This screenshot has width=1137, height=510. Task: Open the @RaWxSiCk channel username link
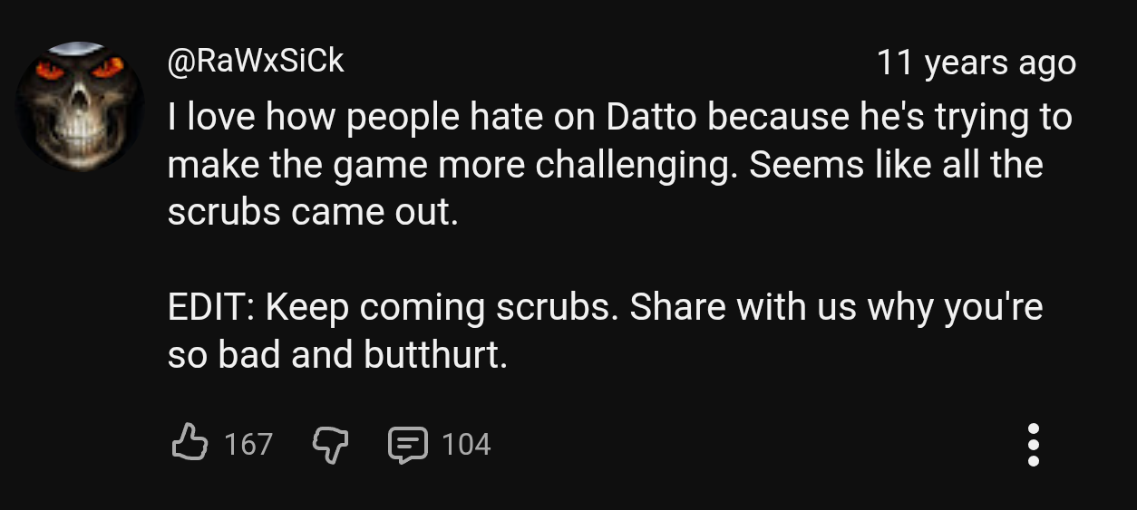(256, 61)
